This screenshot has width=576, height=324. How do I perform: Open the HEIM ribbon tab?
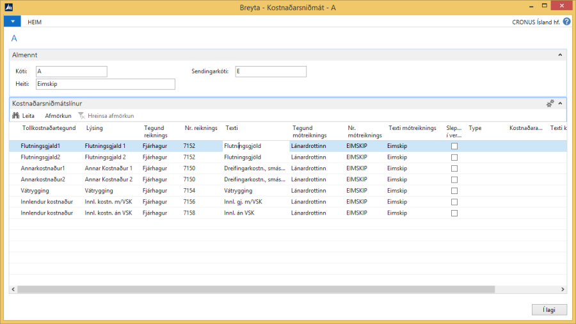pos(35,22)
